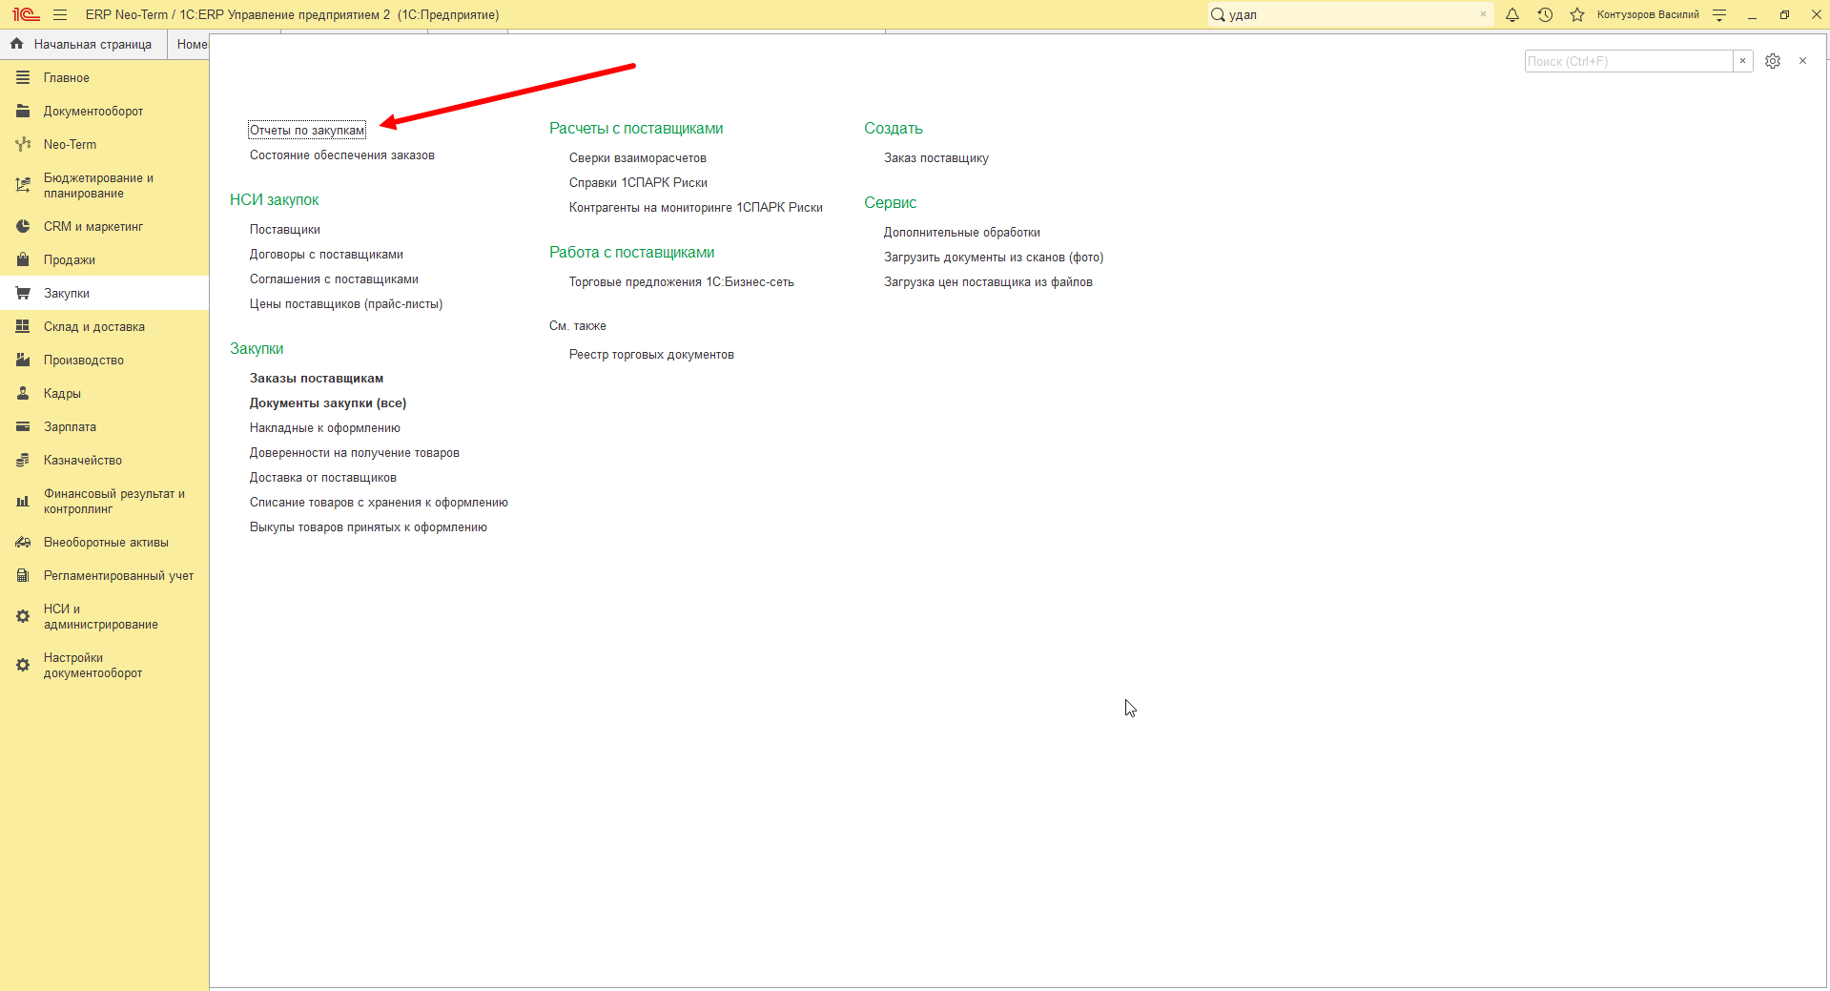Open Отчеты по закупкам link
Screen dimensions: 1830x991
coord(307,130)
